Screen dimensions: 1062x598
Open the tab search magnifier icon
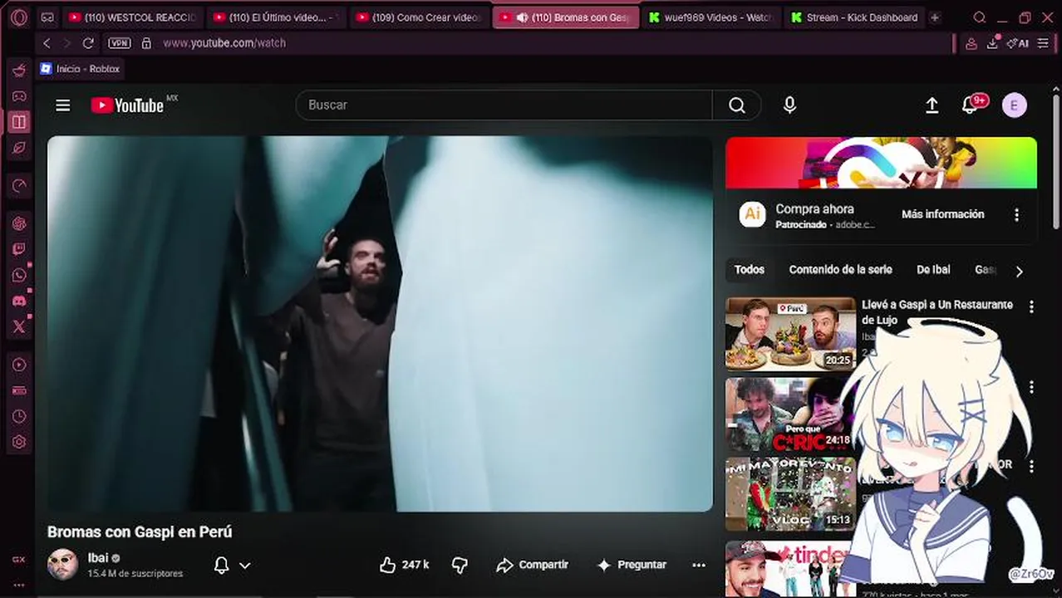[x=980, y=17]
